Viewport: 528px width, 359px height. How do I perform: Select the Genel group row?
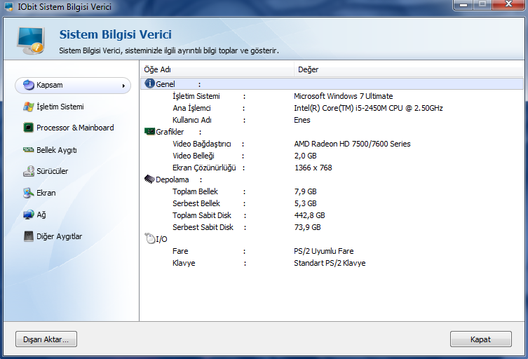click(x=332, y=84)
